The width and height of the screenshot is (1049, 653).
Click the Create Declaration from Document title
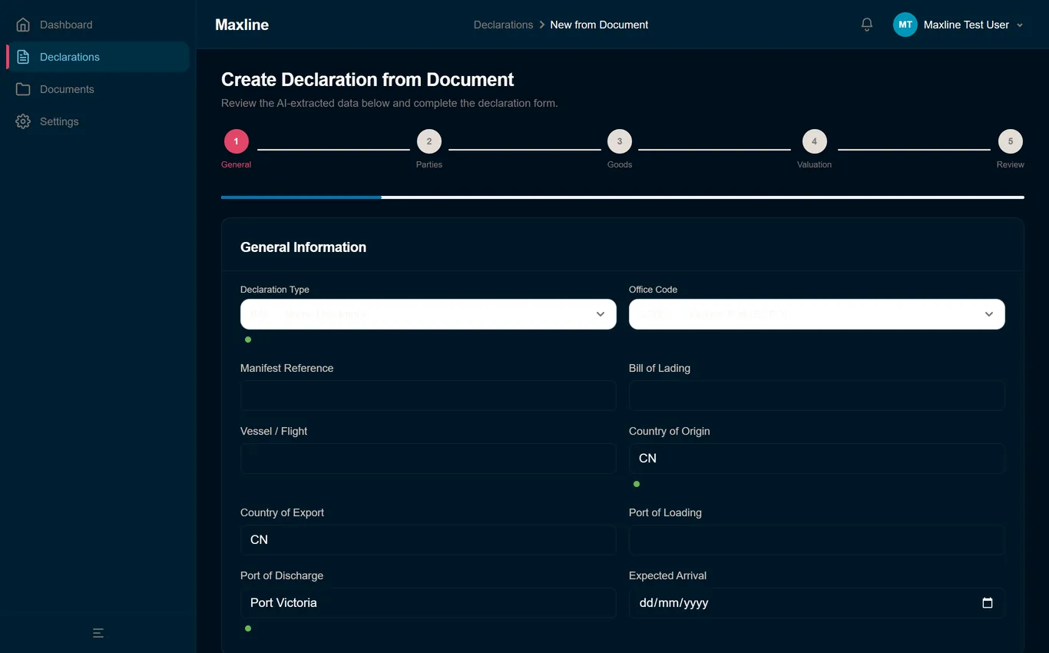[368, 80]
